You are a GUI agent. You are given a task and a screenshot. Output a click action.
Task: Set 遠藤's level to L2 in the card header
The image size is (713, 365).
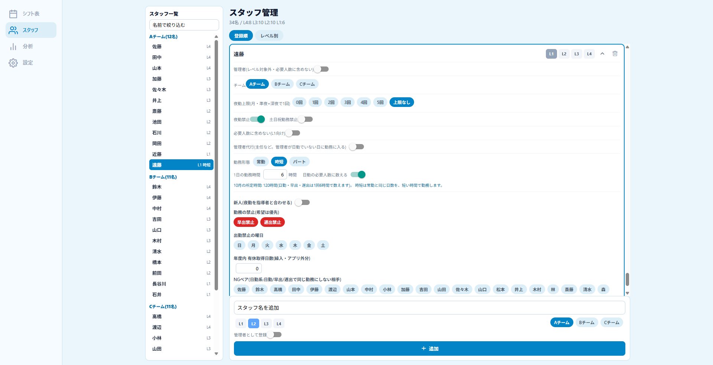coord(564,54)
